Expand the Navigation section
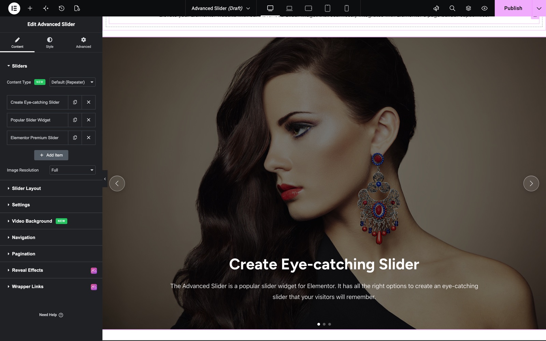The height and width of the screenshot is (341, 546). tap(51, 237)
